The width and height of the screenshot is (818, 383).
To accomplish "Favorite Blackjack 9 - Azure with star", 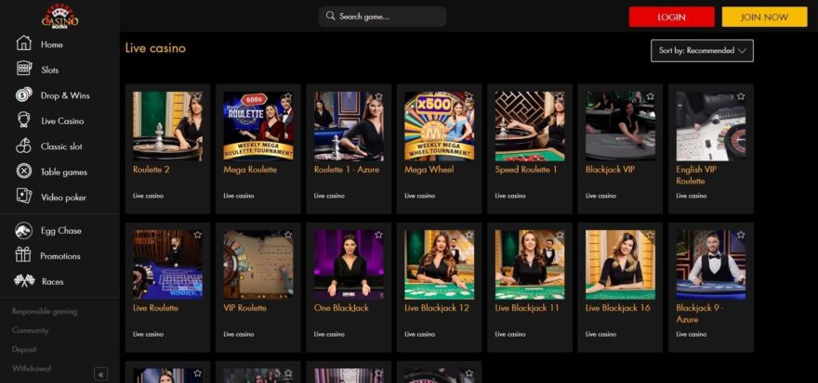I will pyautogui.click(x=741, y=235).
